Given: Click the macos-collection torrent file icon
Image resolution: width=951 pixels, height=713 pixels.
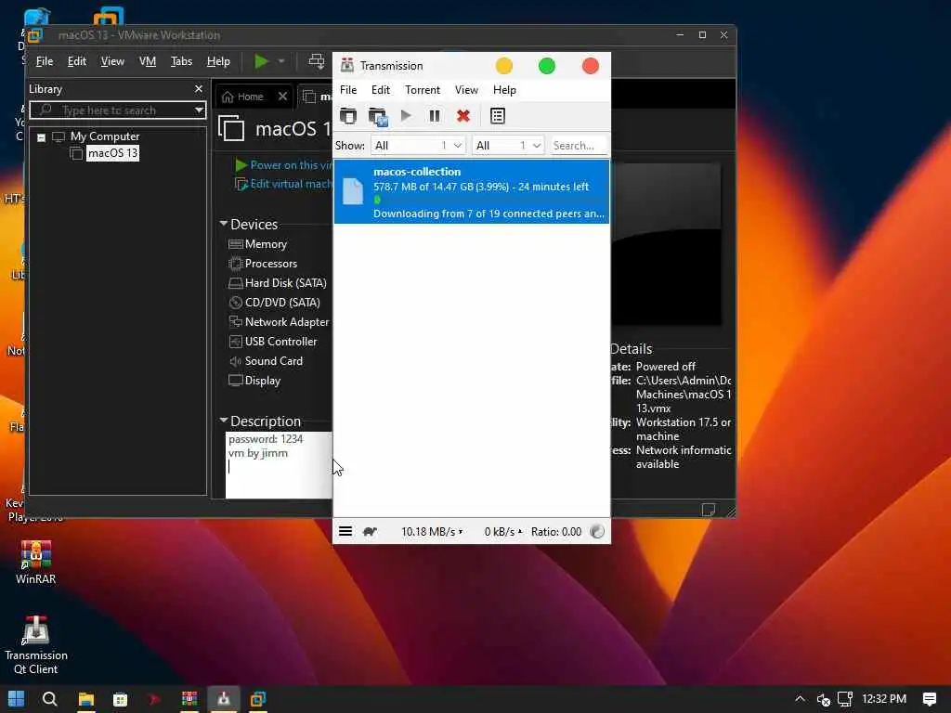Looking at the screenshot, I should pos(352,191).
